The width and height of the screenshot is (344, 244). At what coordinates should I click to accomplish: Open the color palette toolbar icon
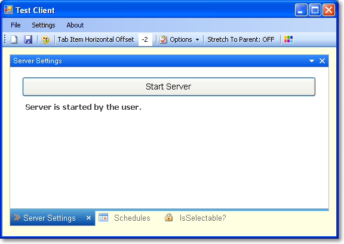tap(45, 39)
